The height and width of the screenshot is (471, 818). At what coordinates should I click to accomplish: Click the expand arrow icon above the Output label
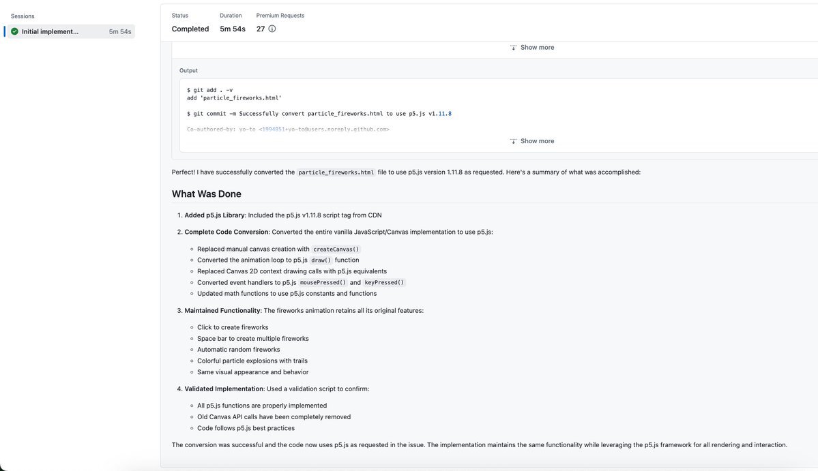(x=513, y=48)
